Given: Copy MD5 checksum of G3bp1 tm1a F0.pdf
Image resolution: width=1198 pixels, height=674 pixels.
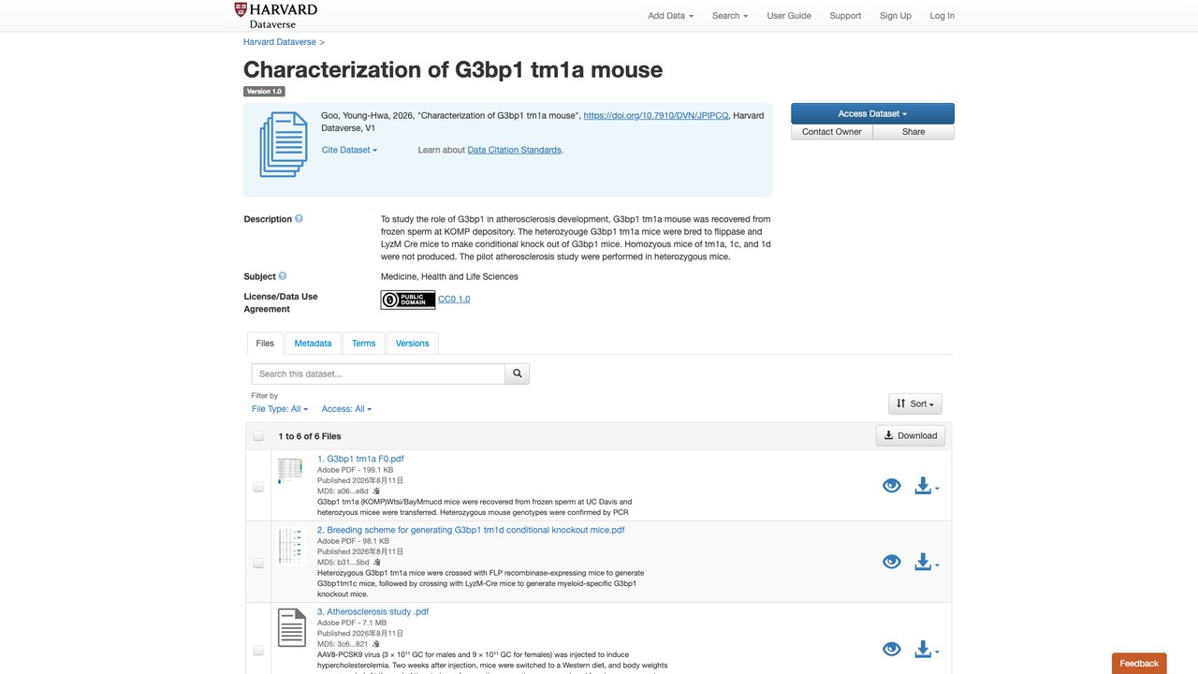Looking at the screenshot, I should click(x=376, y=491).
